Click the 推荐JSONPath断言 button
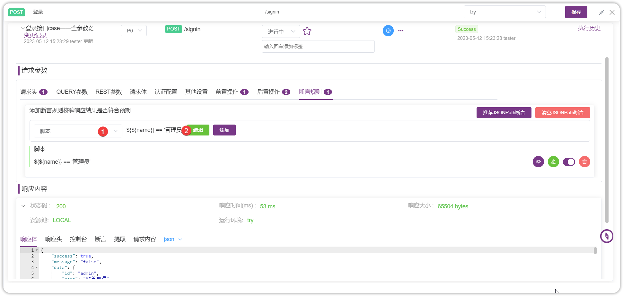Viewport: 623px width, 296px height. click(x=504, y=113)
